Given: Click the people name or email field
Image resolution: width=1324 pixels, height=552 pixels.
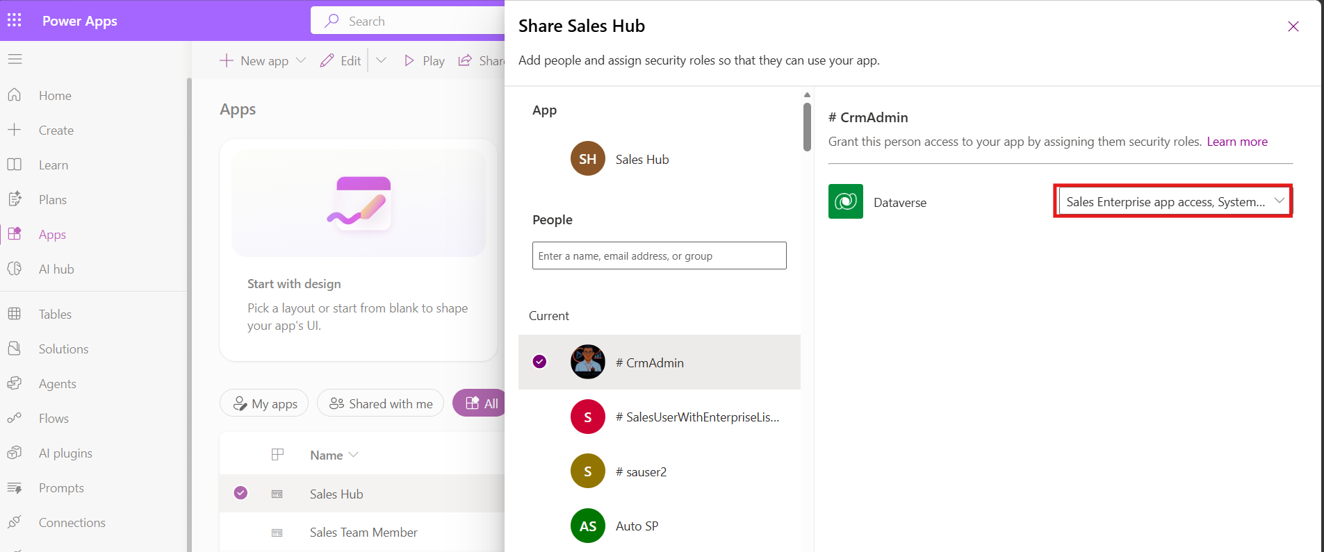Looking at the screenshot, I should pyautogui.click(x=659, y=256).
